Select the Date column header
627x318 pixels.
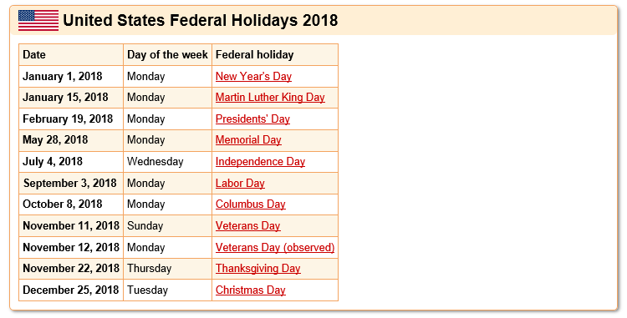[x=71, y=54]
